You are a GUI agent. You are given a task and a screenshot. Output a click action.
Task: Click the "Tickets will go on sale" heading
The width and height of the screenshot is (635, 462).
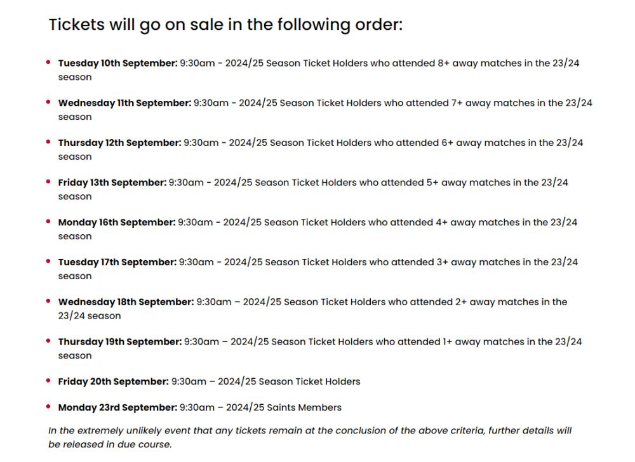tap(225, 25)
